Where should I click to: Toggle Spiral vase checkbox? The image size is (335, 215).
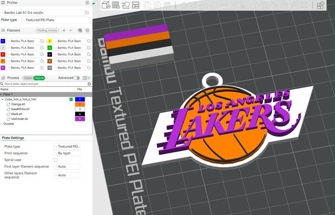click(56, 160)
